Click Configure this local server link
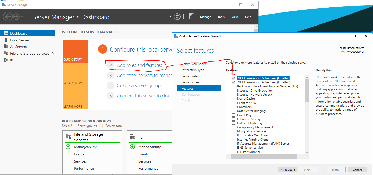This screenshot has height=175, width=373. (x=141, y=49)
